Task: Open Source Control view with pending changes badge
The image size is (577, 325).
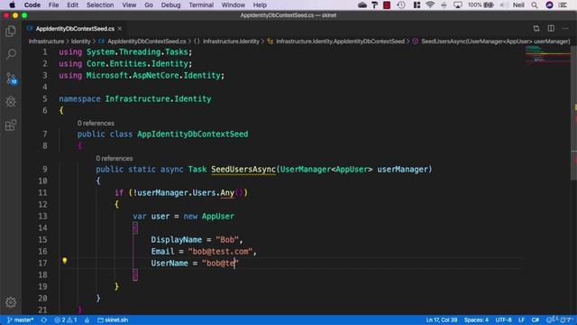Action: tap(11, 79)
